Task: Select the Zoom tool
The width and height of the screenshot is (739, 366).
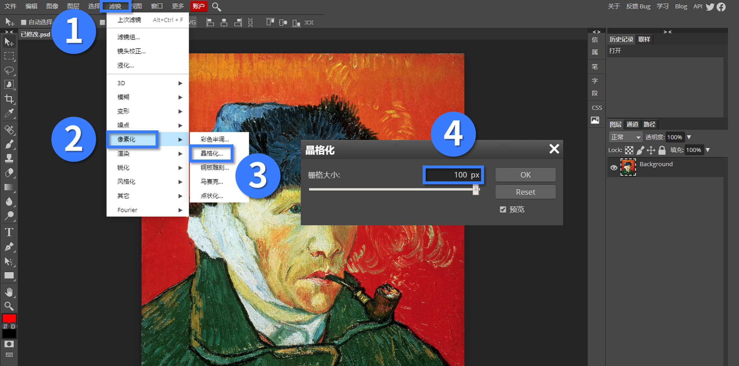Action: (9, 306)
